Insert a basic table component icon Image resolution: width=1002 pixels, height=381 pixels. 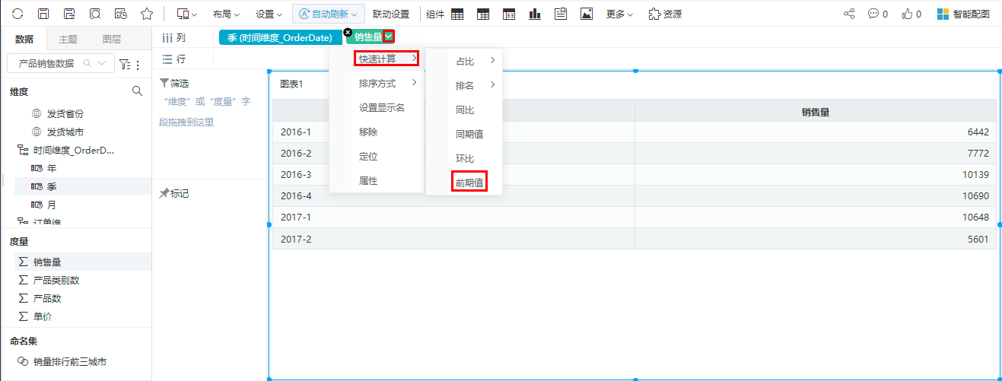point(457,14)
